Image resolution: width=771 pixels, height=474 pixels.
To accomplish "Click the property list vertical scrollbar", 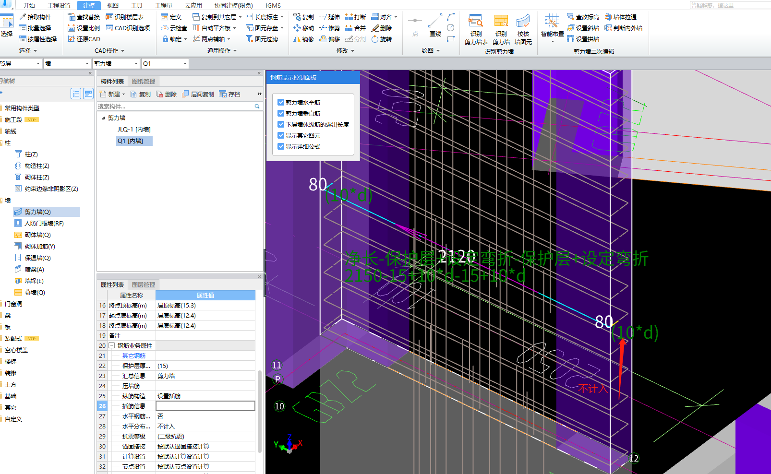I will (x=260, y=412).
